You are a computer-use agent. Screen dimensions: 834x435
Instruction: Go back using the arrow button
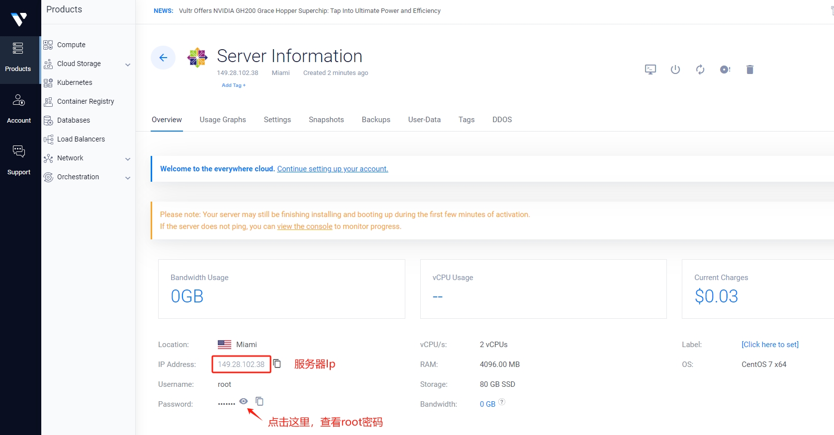click(163, 58)
